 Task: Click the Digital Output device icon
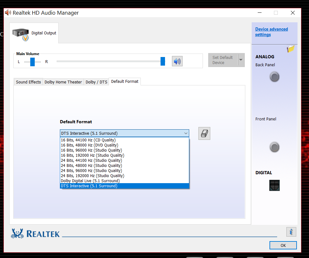[21, 34]
